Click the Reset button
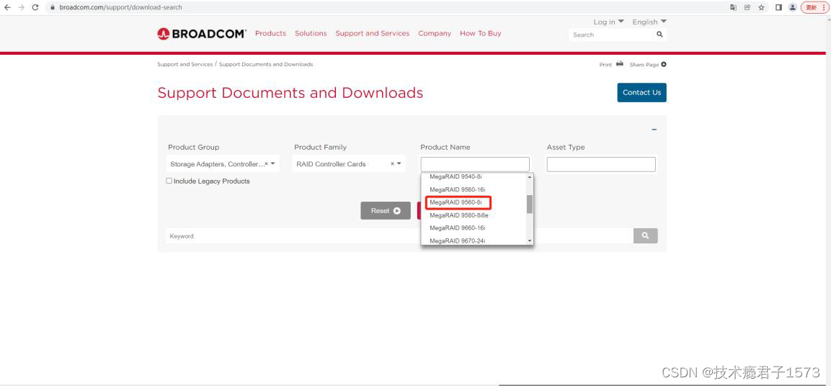The width and height of the screenshot is (831, 386). tap(386, 211)
